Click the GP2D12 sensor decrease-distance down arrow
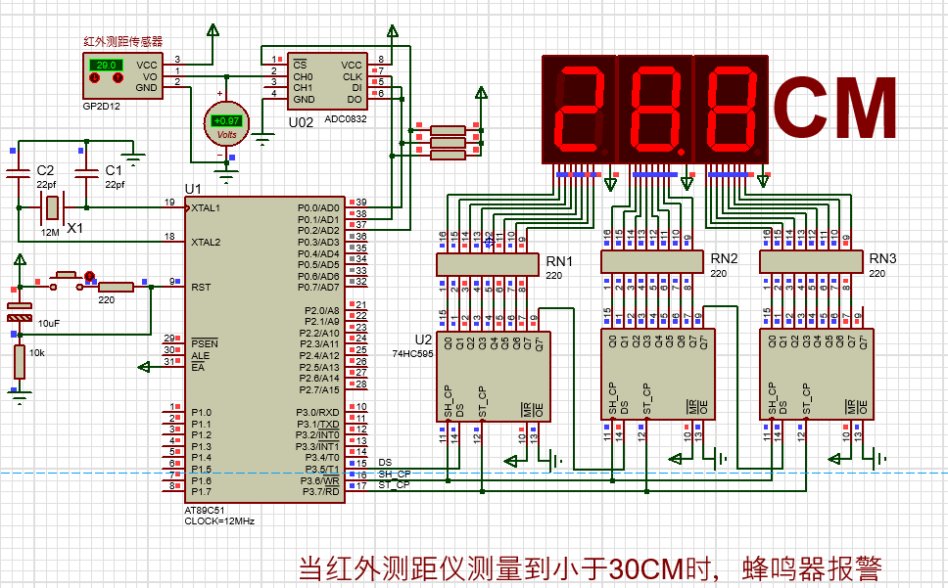 click(94, 78)
